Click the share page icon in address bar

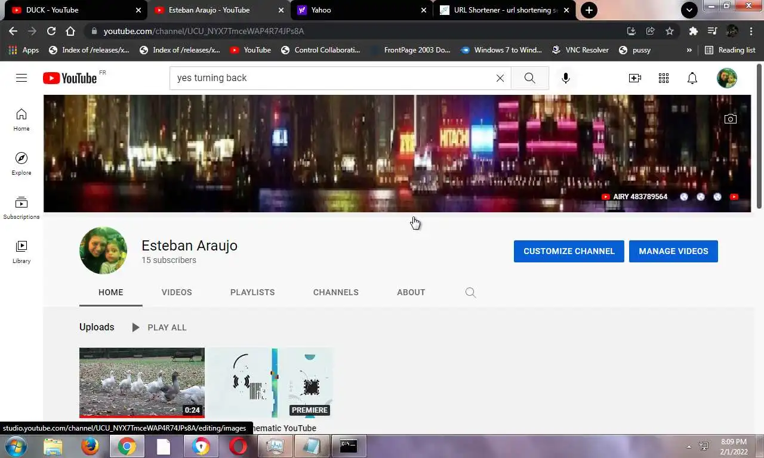(651, 31)
